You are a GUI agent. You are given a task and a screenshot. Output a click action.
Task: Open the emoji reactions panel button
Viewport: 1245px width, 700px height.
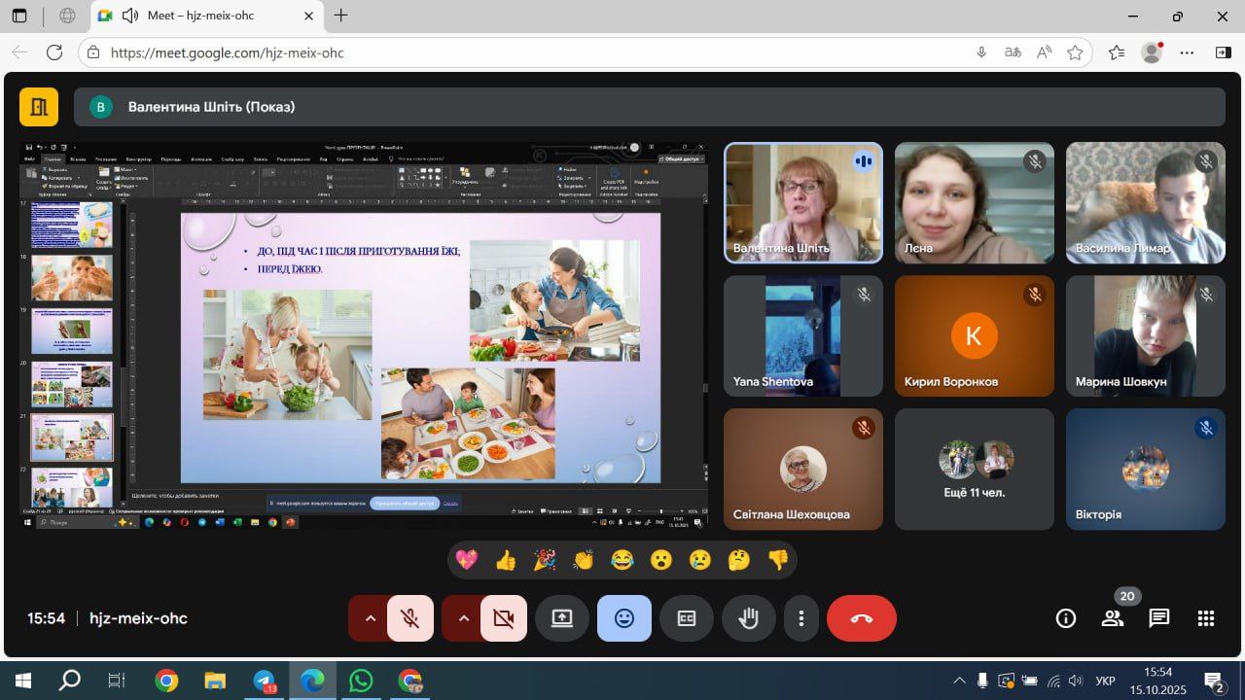point(623,618)
